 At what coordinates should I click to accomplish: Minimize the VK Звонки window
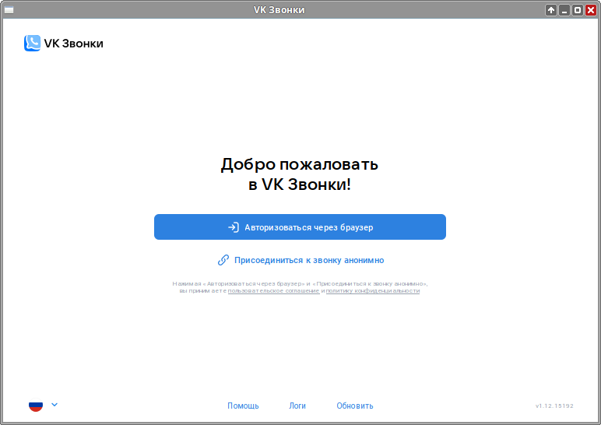point(564,10)
